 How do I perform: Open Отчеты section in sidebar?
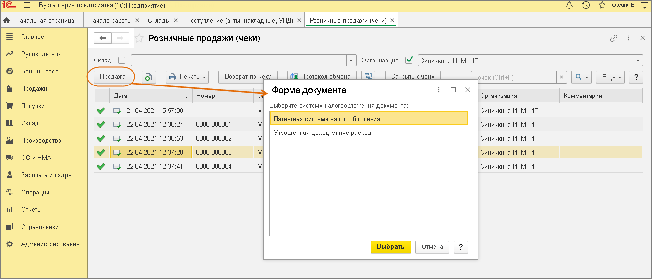(31, 210)
